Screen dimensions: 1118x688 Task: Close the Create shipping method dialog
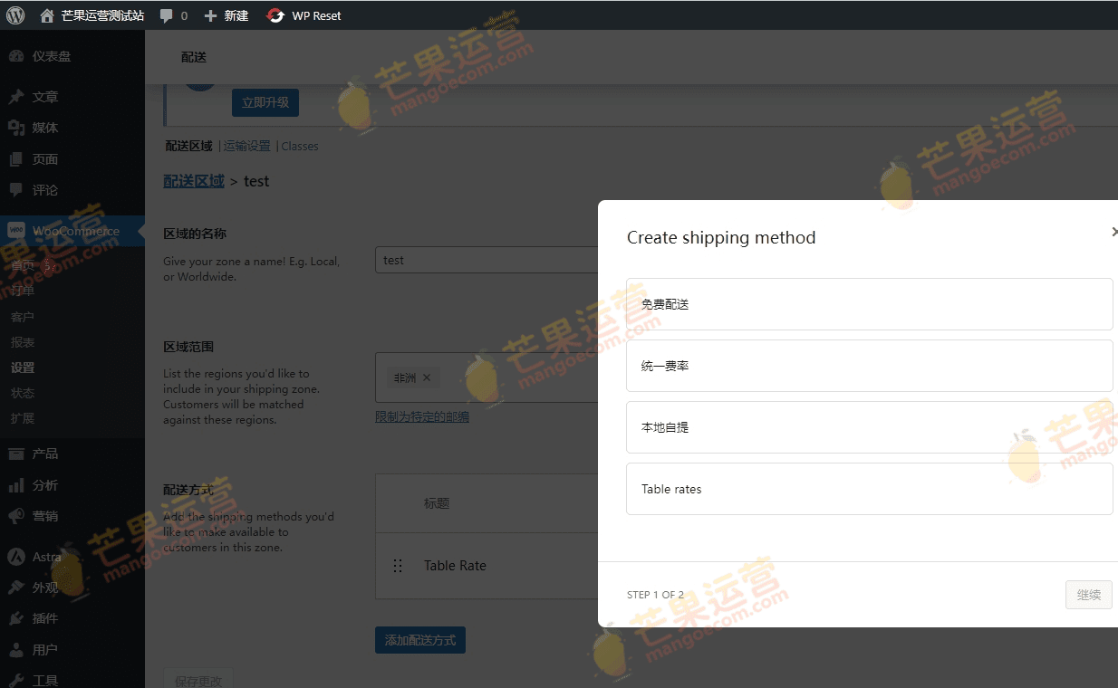click(1113, 232)
